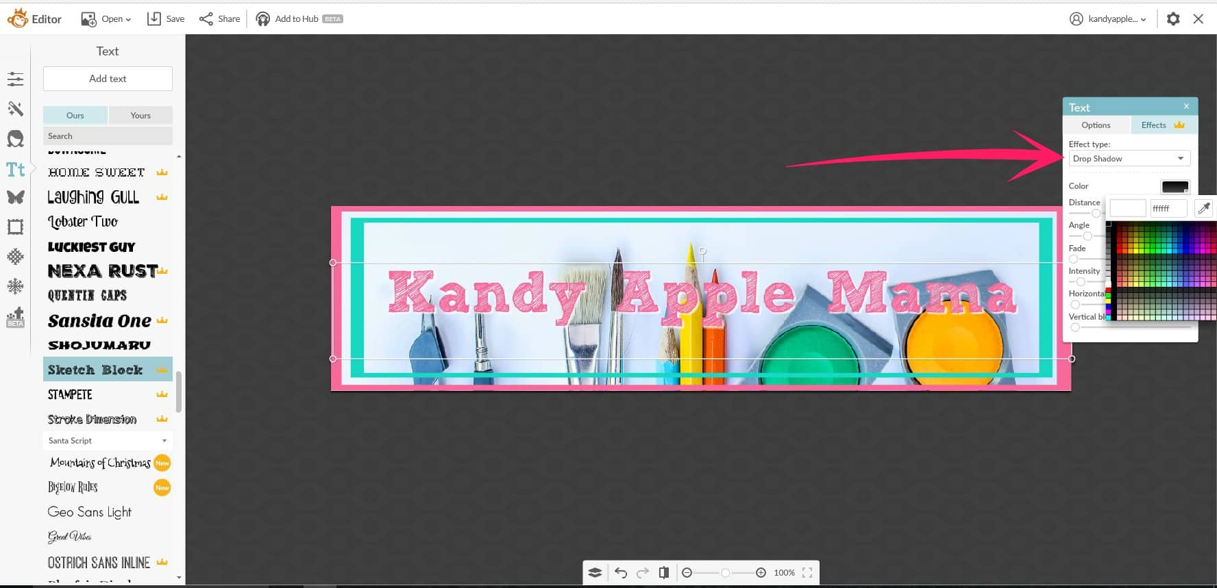The height and width of the screenshot is (588, 1217).
Task: Switch to the Yours fonts tab
Action: [140, 115]
